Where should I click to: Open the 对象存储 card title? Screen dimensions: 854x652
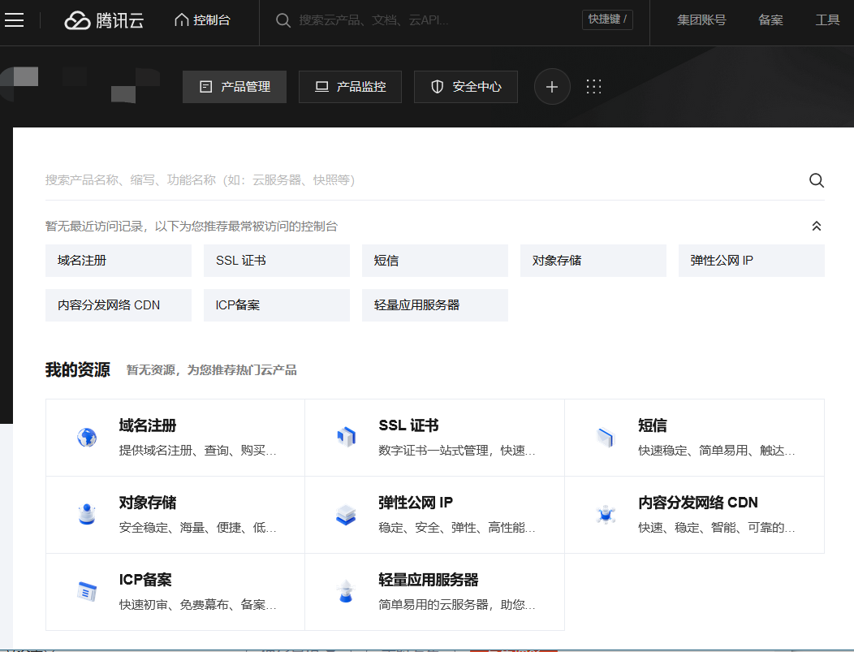click(148, 503)
